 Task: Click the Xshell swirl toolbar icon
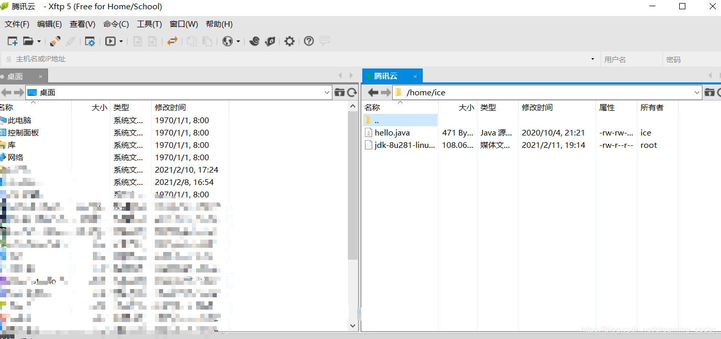254,41
